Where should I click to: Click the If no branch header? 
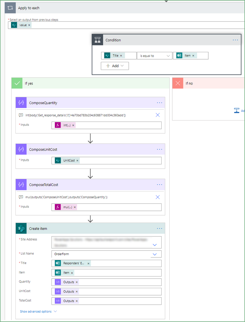[209, 83]
